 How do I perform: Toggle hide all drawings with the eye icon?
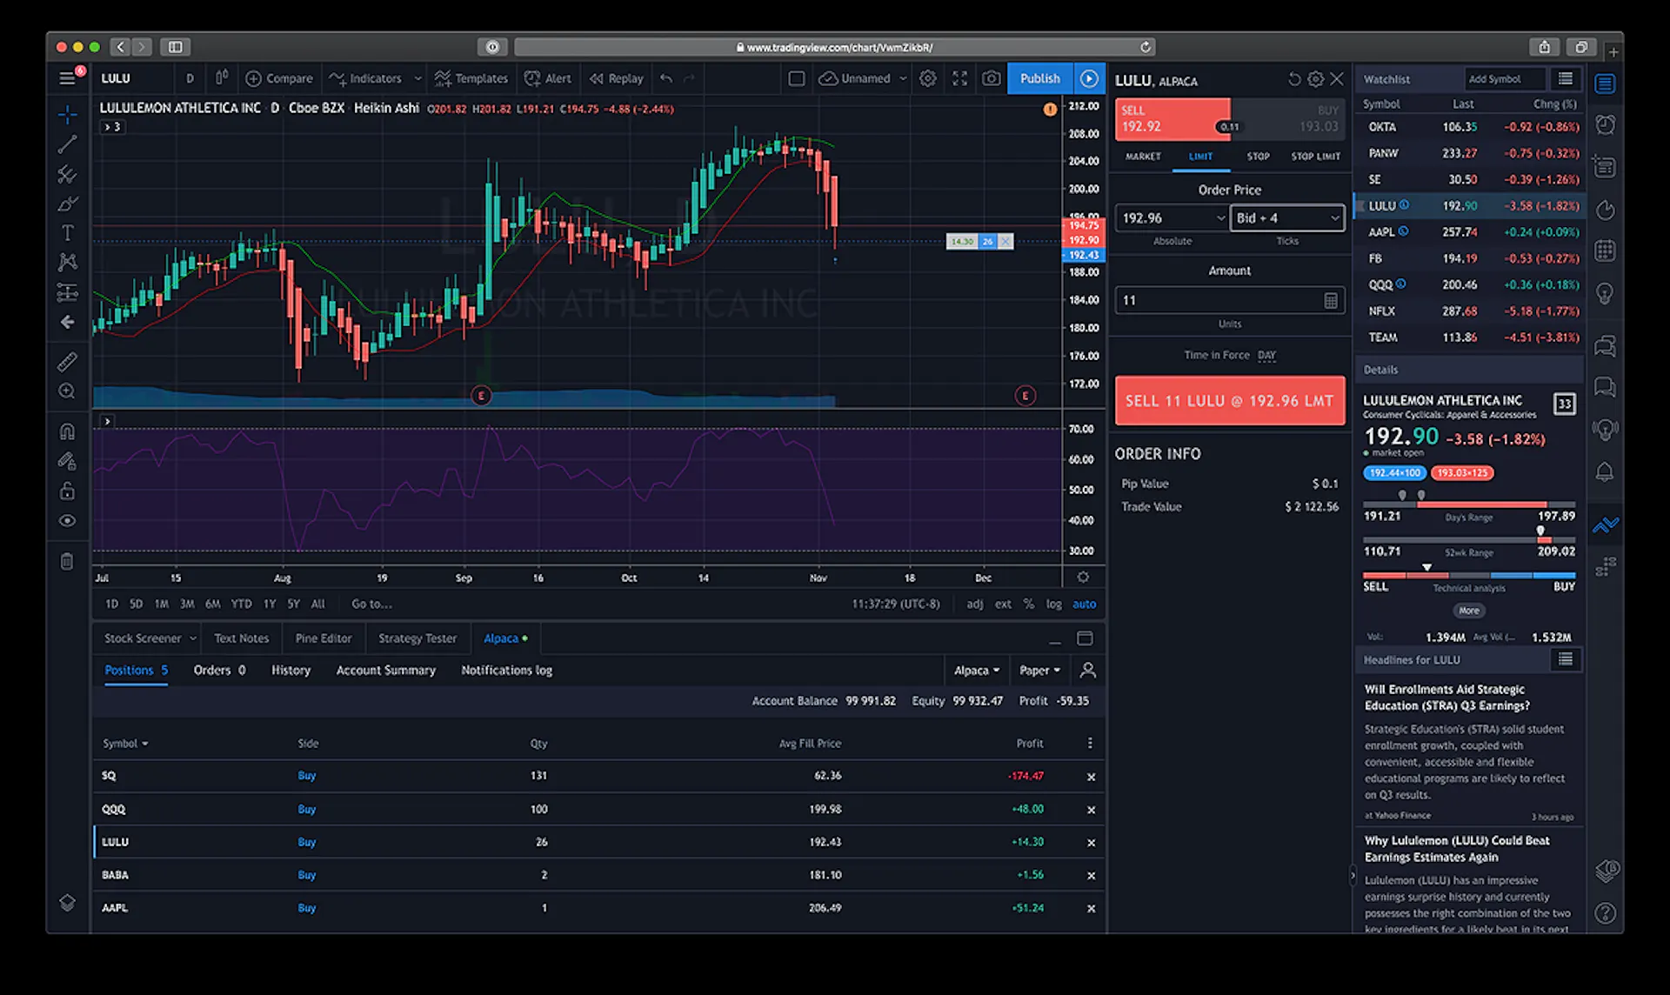coord(67,520)
